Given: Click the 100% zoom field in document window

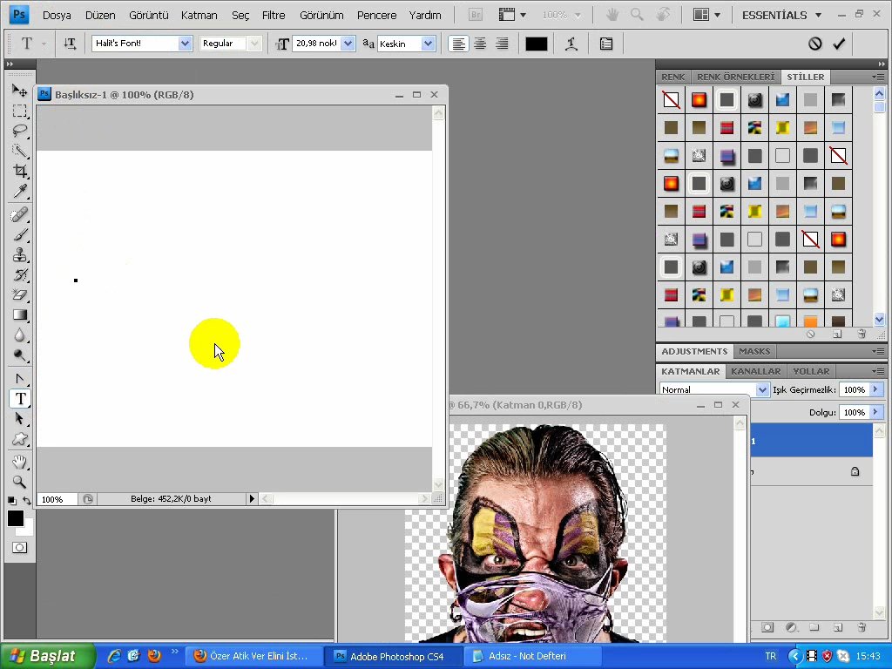Looking at the screenshot, I should coord(57,499).
